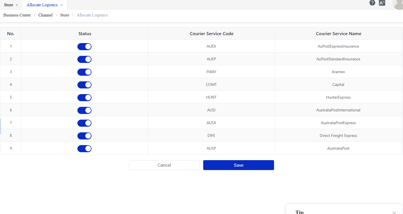
Task: Click the AustraliaPostExpress name cell
Action: (338, 123)
